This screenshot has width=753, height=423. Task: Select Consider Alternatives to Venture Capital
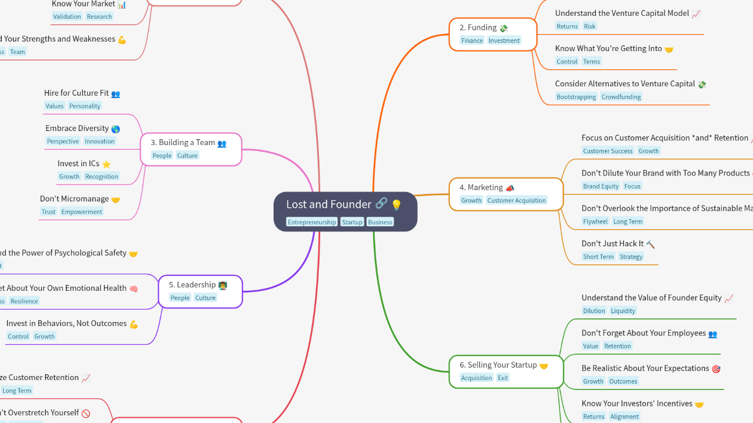(625, 83)
